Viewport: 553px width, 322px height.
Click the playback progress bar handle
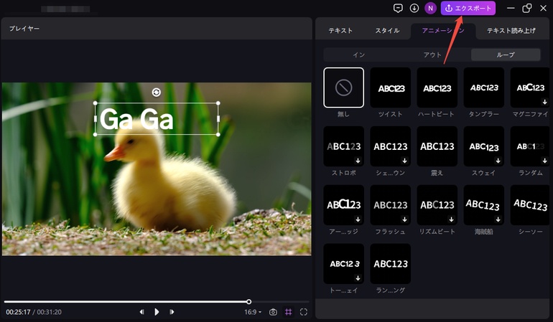[248, 301]
